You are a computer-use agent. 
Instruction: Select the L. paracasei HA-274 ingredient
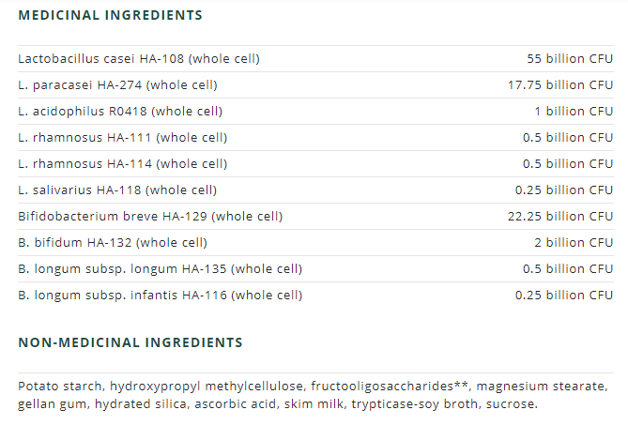(117, 85)
